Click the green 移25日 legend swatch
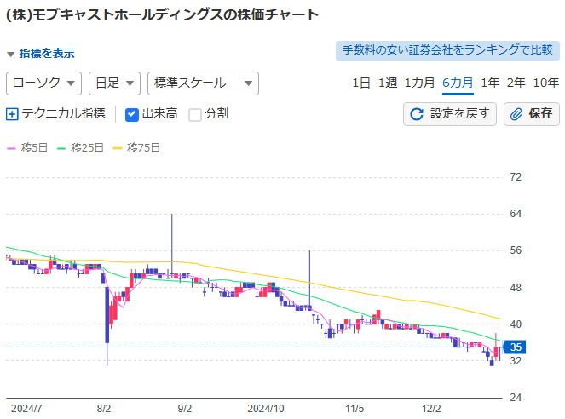 pyautogui.click(x=61, y=148)
